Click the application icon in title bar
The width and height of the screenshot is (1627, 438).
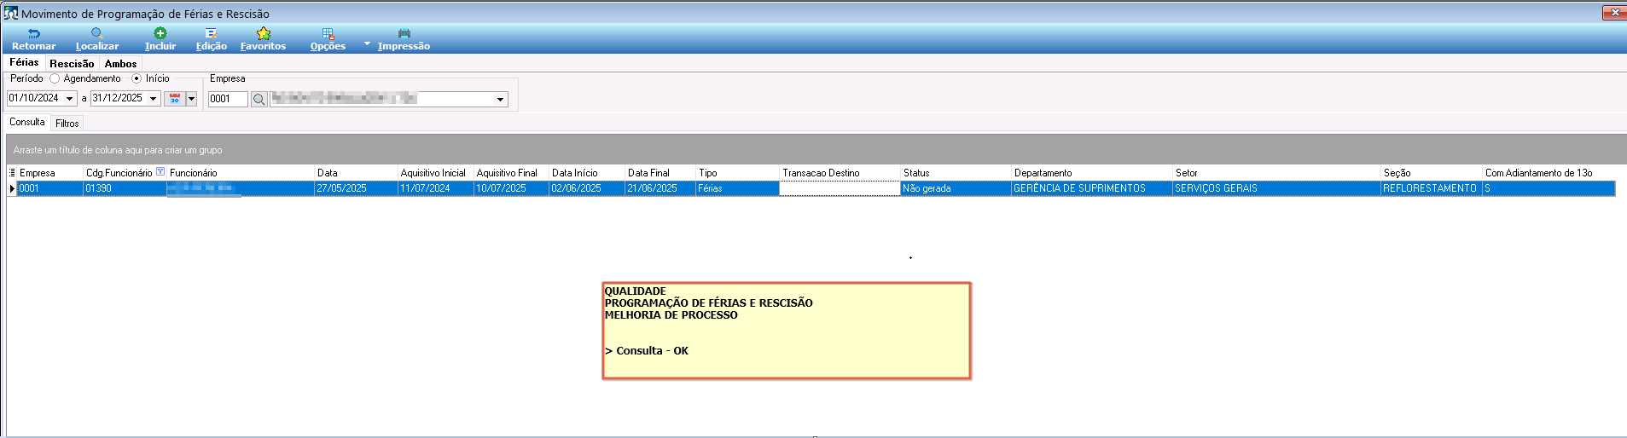point(11,13)
